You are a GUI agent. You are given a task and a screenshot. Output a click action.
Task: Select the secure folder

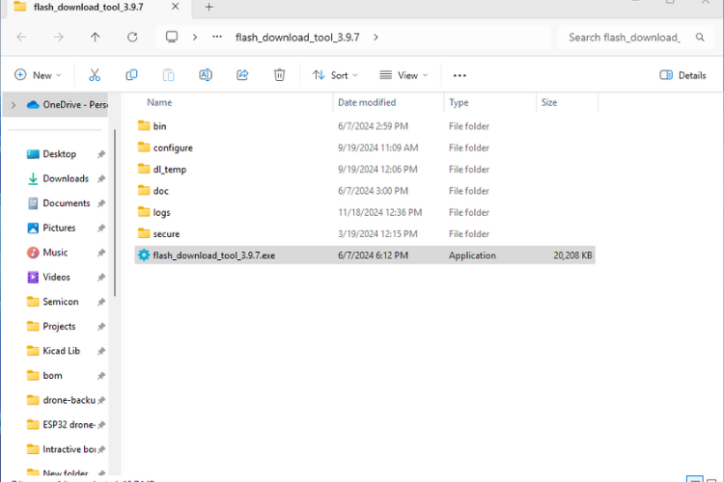[166, 234]
